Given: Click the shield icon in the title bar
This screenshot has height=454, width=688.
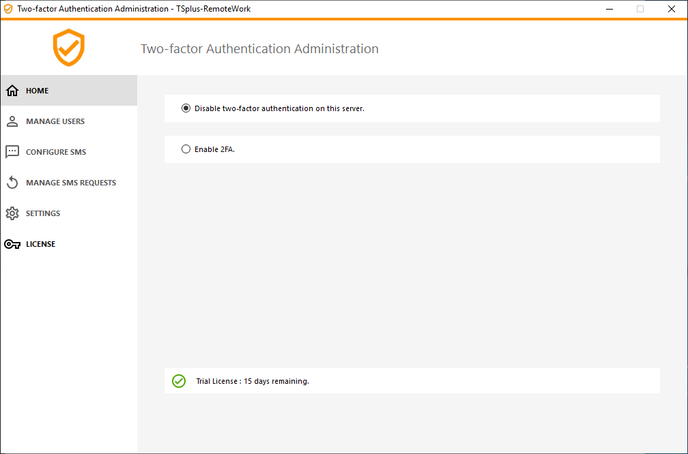Looking at the screenshot, I should click(8, 9).
